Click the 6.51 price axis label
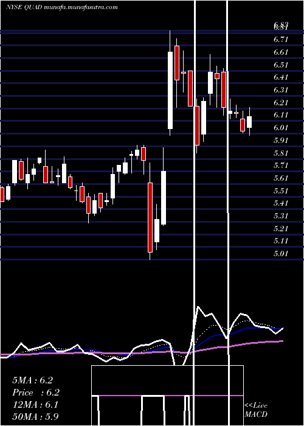This screenshot has height=426, width=304. tap(281, 65)
